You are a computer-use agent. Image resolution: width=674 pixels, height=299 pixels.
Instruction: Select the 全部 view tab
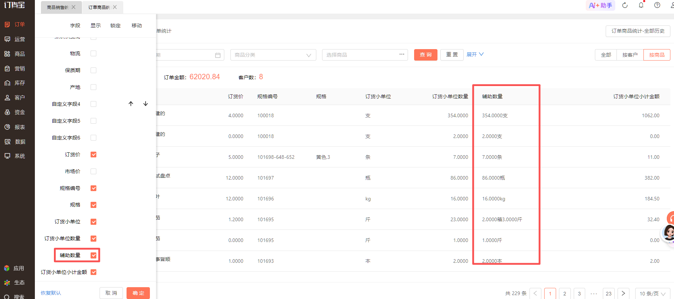(606, 55)
